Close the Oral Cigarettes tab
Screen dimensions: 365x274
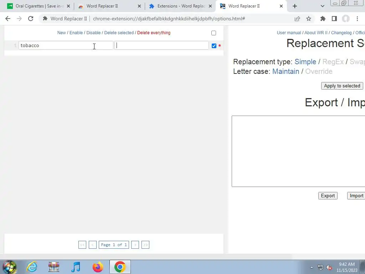pyautogui.click(x=68, y=6)
